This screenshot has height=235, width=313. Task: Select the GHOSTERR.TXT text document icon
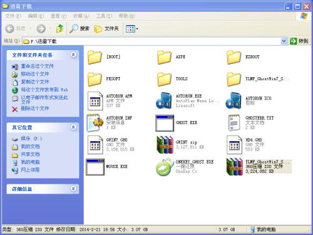coord(234,123)
